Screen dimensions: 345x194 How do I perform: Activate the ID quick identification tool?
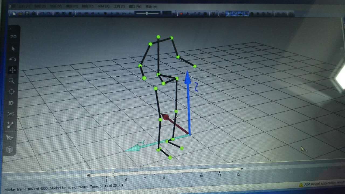coord(11,103)
